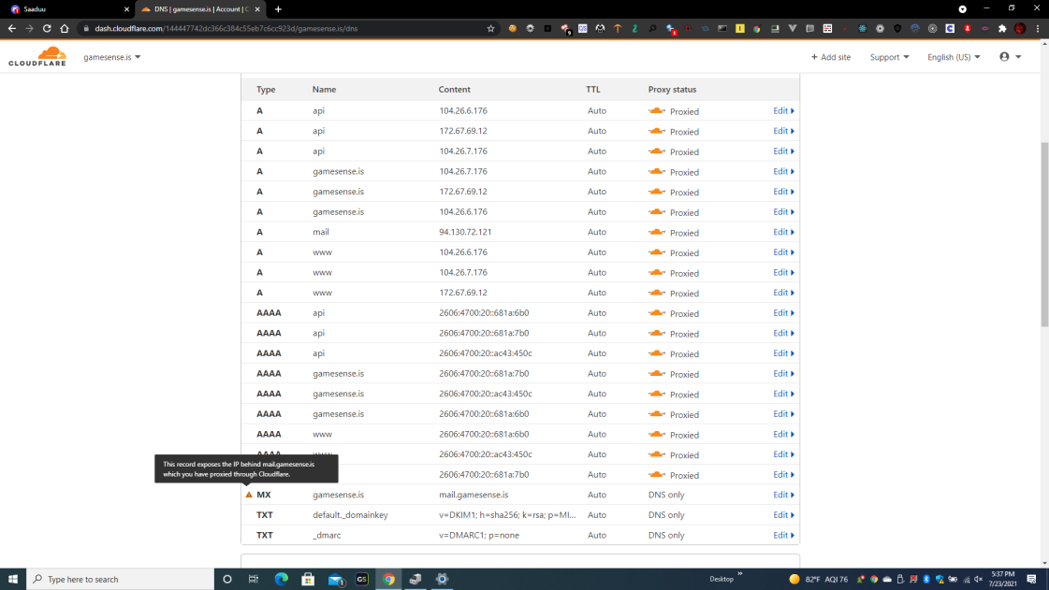Click the site security lock icon in address bar
Image resolution: width=1049 pixels, height=590 pixels.
[85, 29]
